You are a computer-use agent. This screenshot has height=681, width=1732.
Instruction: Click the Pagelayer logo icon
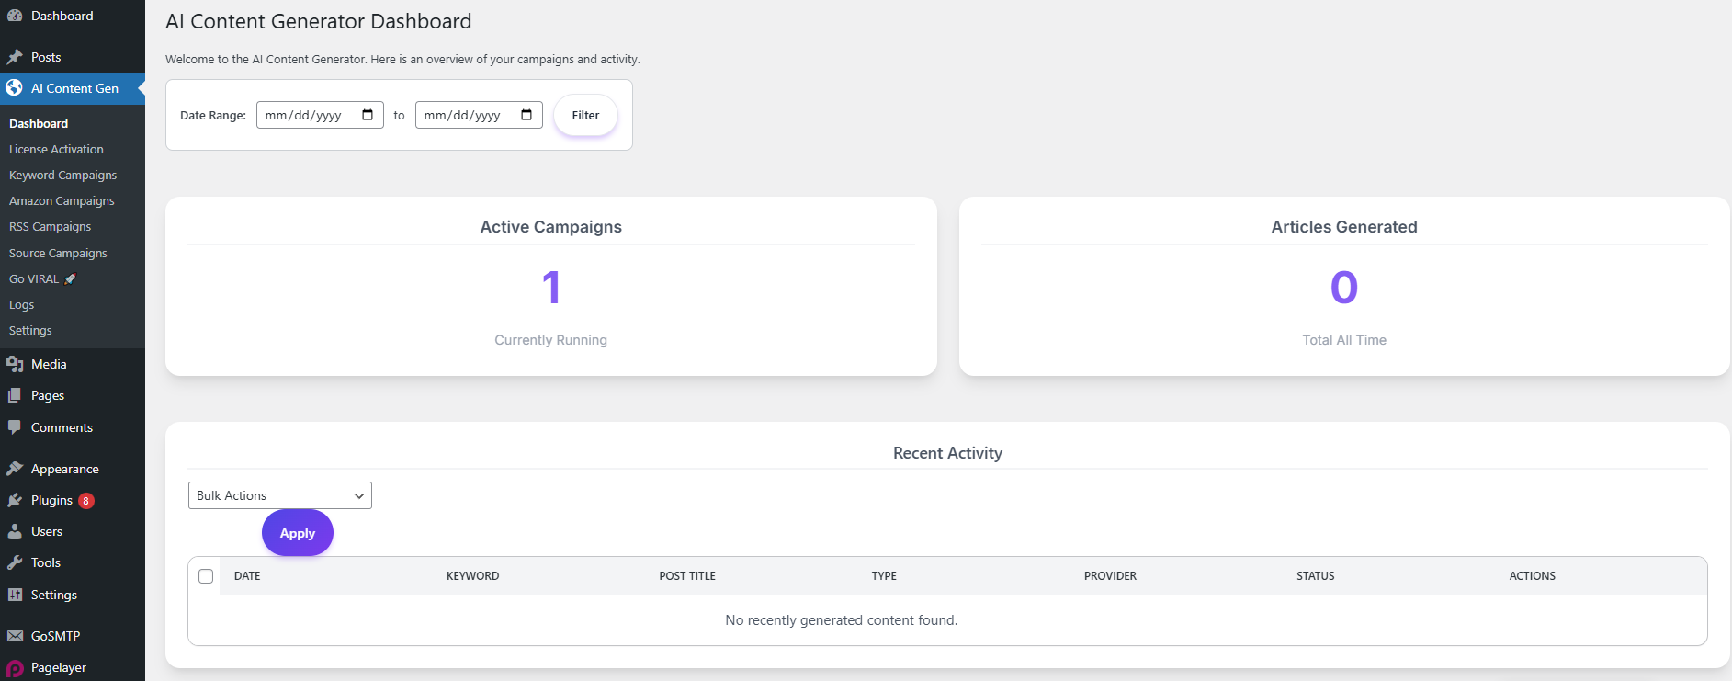click(x=15, y=668)
